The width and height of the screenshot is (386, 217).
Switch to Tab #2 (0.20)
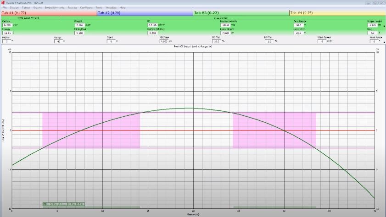145,13
